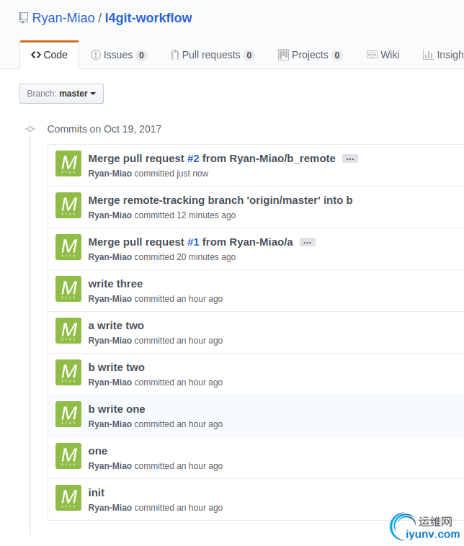464x546 pixels.
Task: Click the Insights bar graph icon
Action: coord(428,55)
